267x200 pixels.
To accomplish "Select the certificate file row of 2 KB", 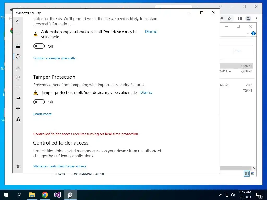I will [x=236, y=85].
